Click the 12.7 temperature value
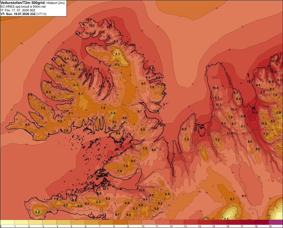This screenshot has width=283, height=228. coord(250,82)
